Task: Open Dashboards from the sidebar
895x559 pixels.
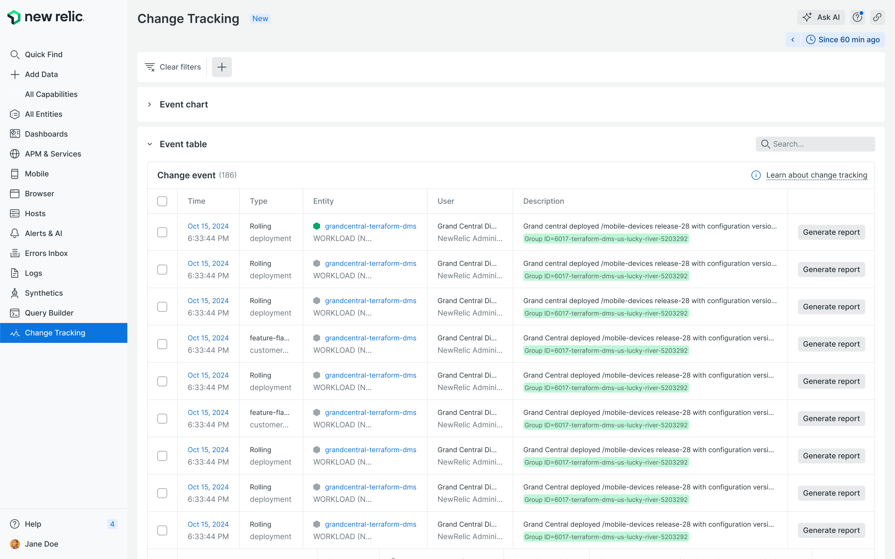Action: (x=46, y=134)
